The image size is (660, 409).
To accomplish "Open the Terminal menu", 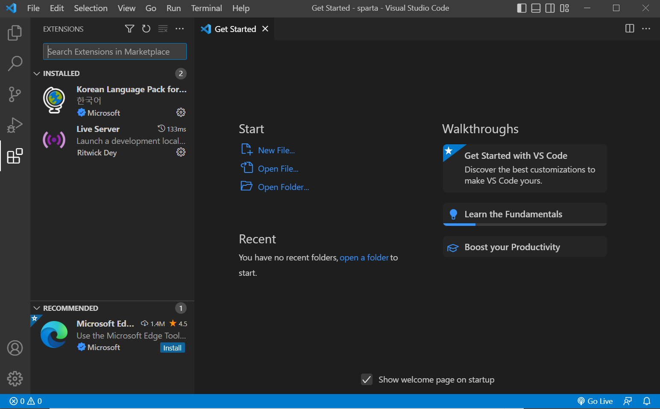I will point(206,8).
